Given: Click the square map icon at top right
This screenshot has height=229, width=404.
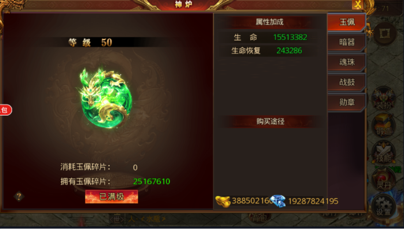Looking at the screenshot, I should (385, 34).
